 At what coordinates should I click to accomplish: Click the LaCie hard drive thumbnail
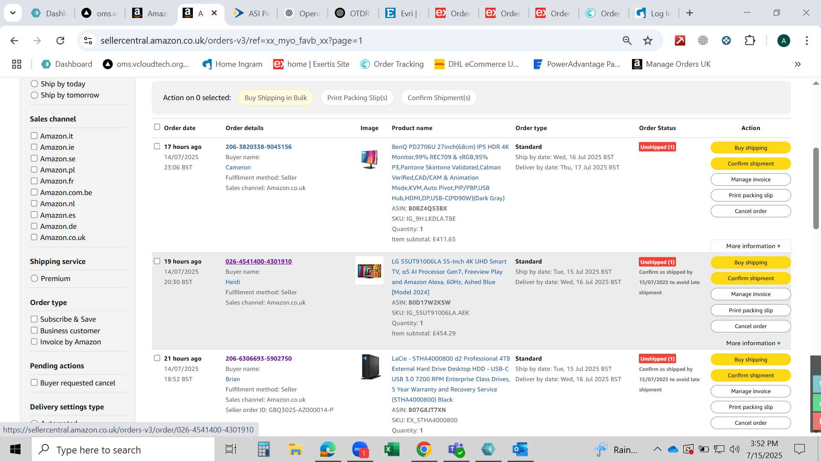(370, 367)
